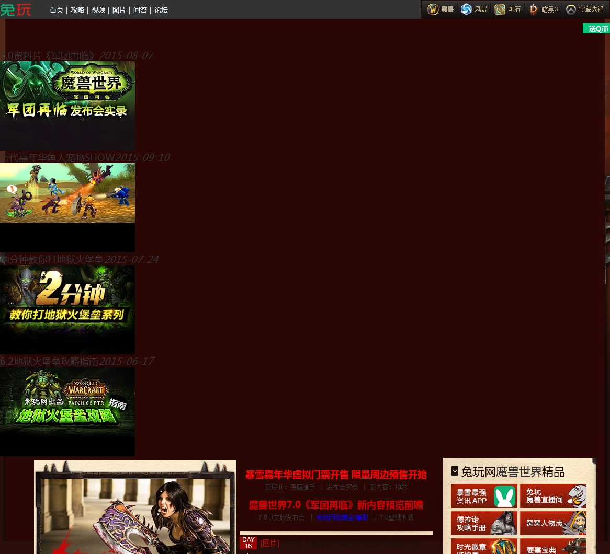610x554 pixels.
Task: Open the 暴雪最强资讯APP tile
Action: click(x=484, y=496)
